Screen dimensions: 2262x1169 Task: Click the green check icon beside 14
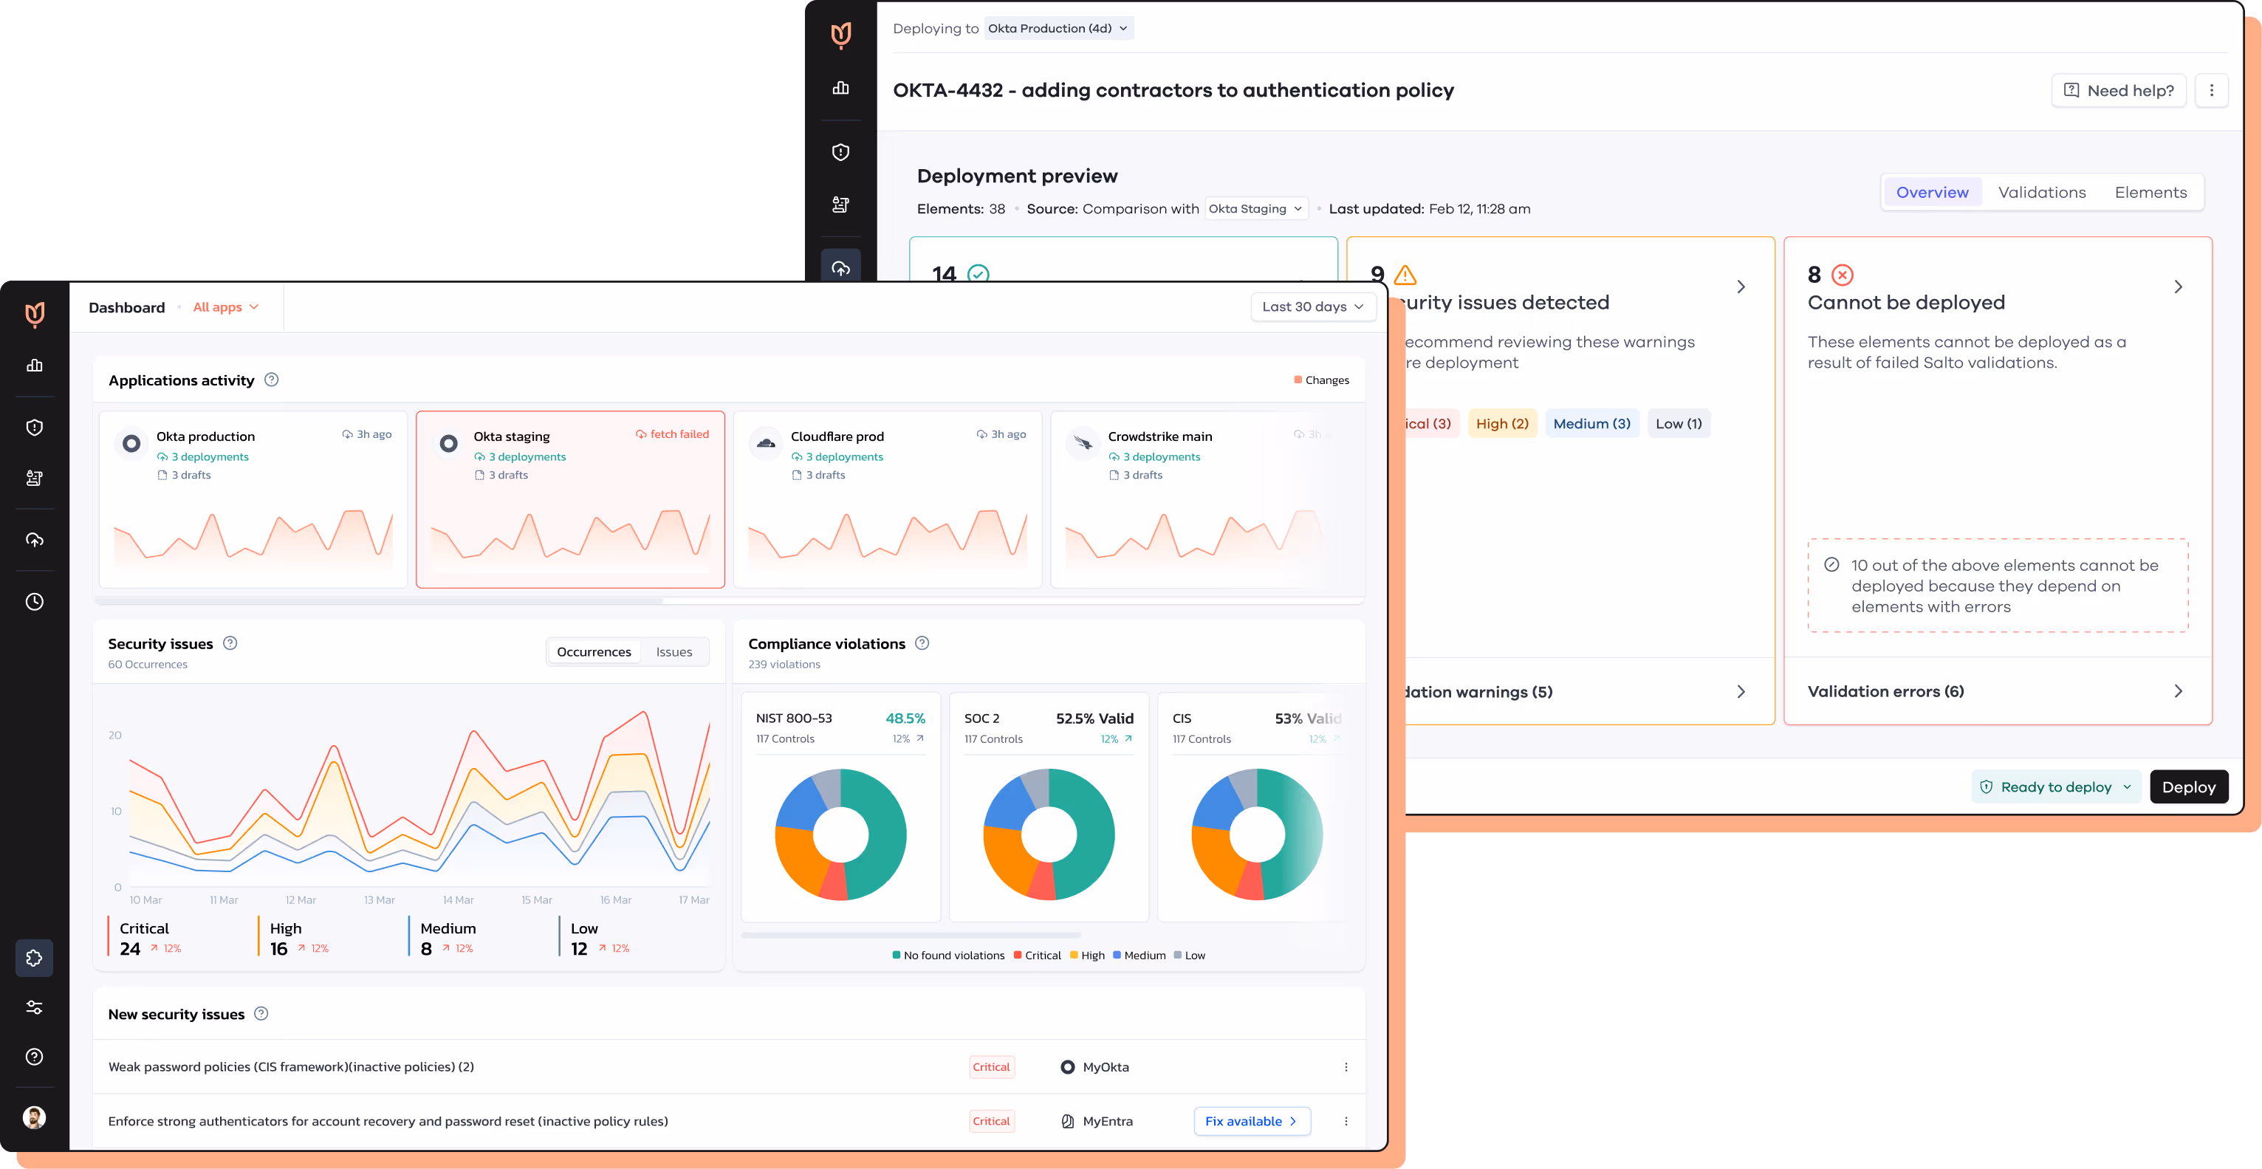tap(977, 274)
